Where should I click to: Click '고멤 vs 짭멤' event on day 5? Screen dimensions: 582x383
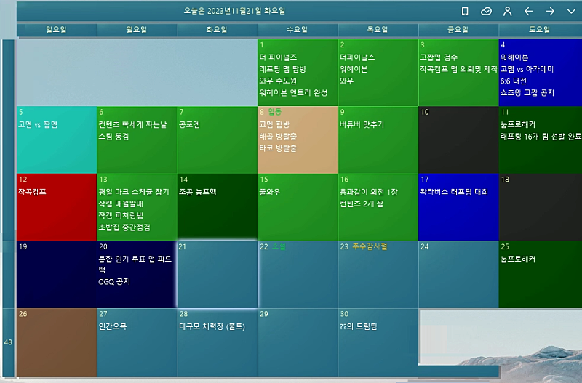[38, 124]
